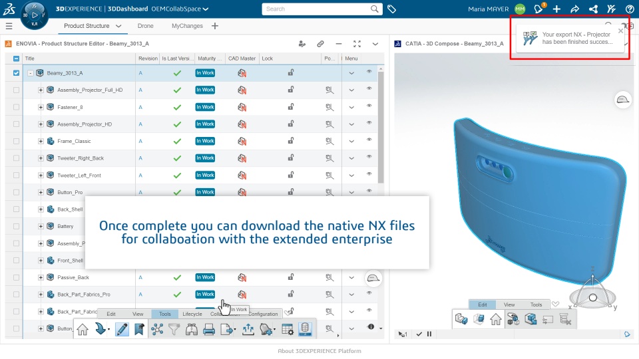Click the tag icon beside search
This screenshot has height=359, width=639.
point(391,9)
